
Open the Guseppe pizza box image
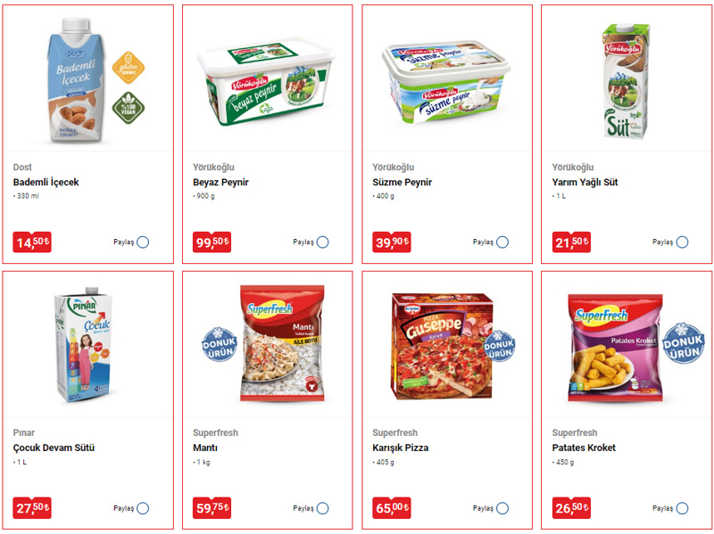pyautogui.click(x=442, y=347)
